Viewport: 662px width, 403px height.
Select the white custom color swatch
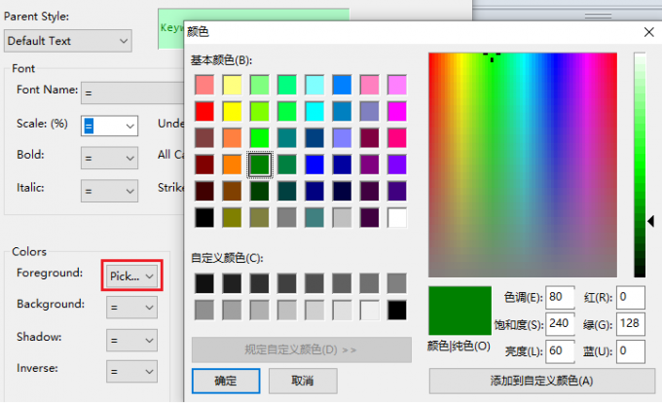[x=369, y=311]
